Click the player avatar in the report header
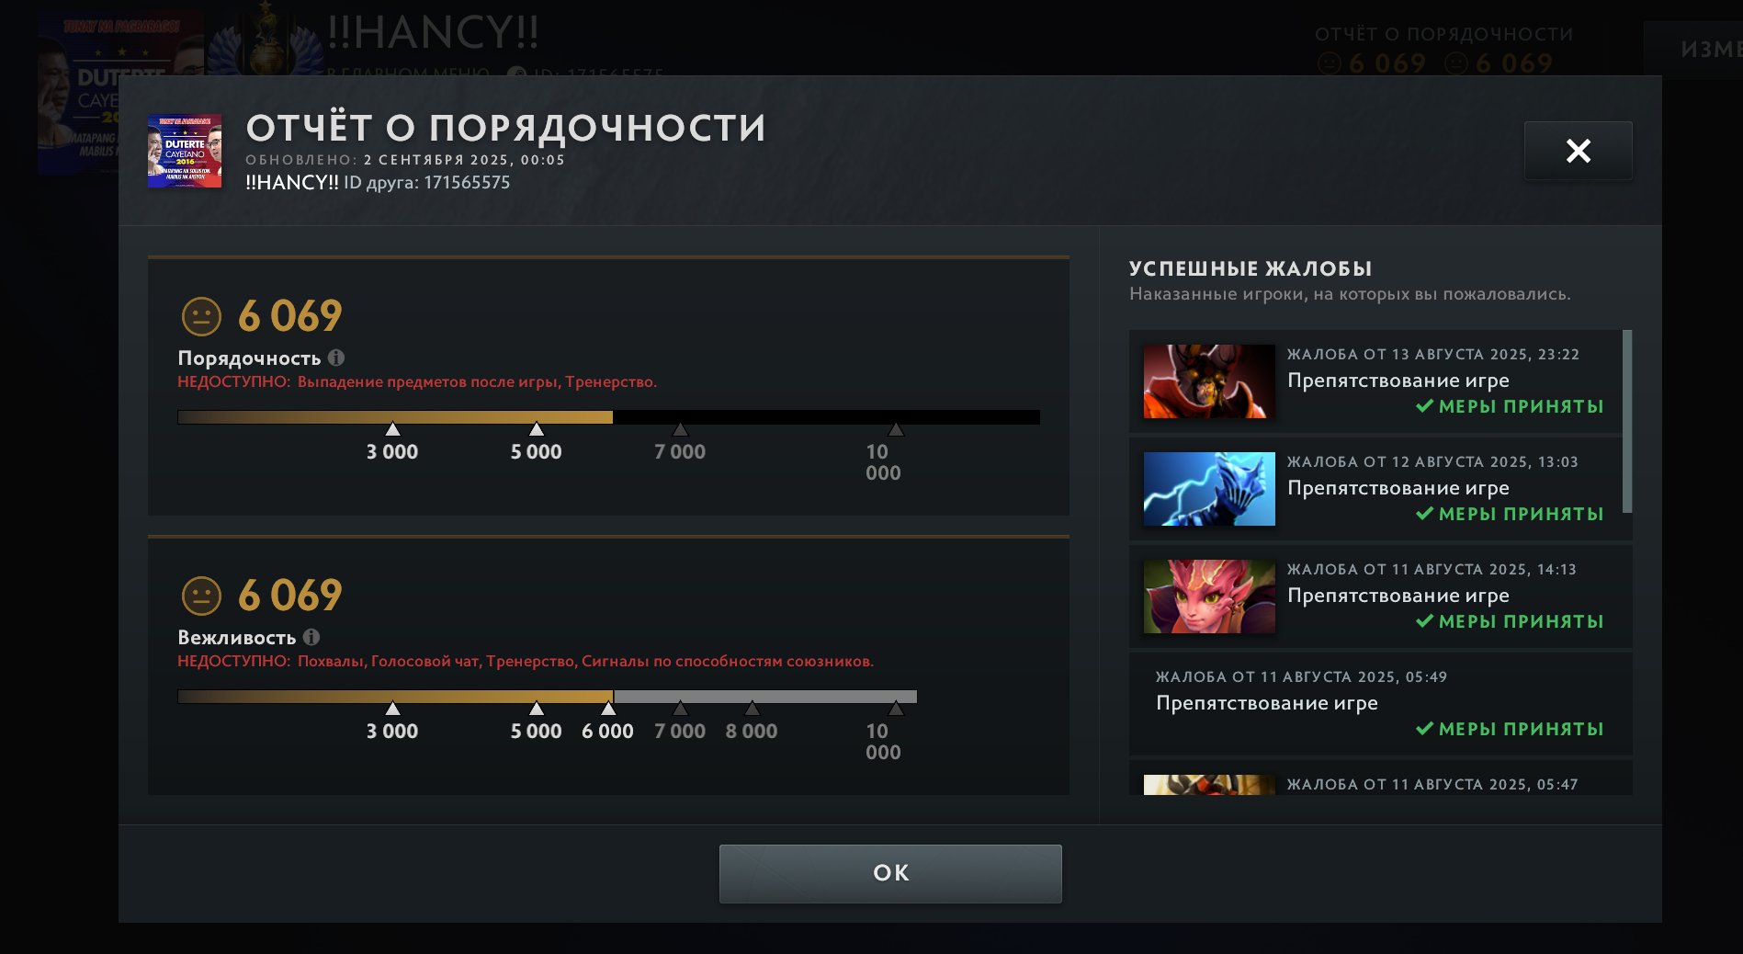Viewport: 1743px width, 954px height. pyautogui.click(x=185, y=151)
